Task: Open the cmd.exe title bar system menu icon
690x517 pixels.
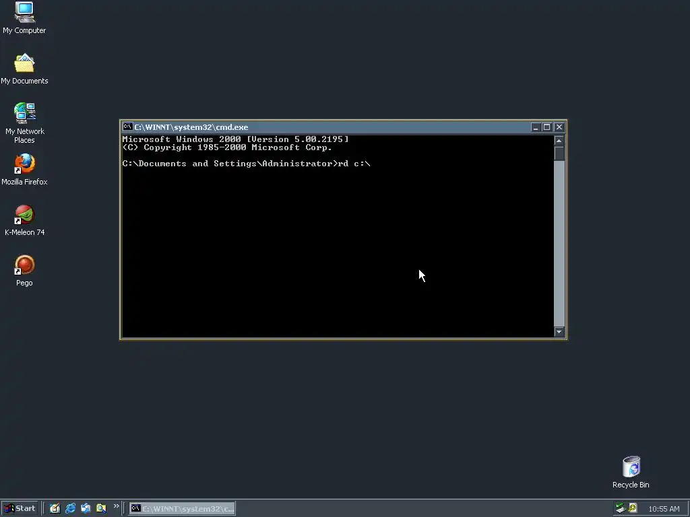Action: (127, 127)
